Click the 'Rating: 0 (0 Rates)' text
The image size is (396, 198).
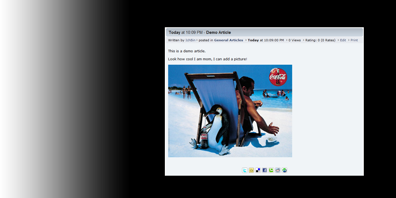pos(320,40)
